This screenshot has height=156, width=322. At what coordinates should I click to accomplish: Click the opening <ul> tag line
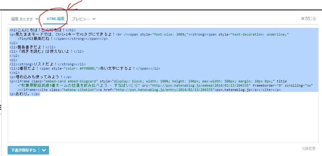tap(14, 43)
